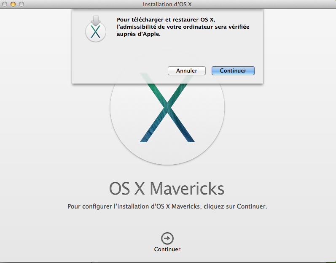Click the blue Continuer button in dialog
Screen dimensions: 336x263
pos(233,70)
